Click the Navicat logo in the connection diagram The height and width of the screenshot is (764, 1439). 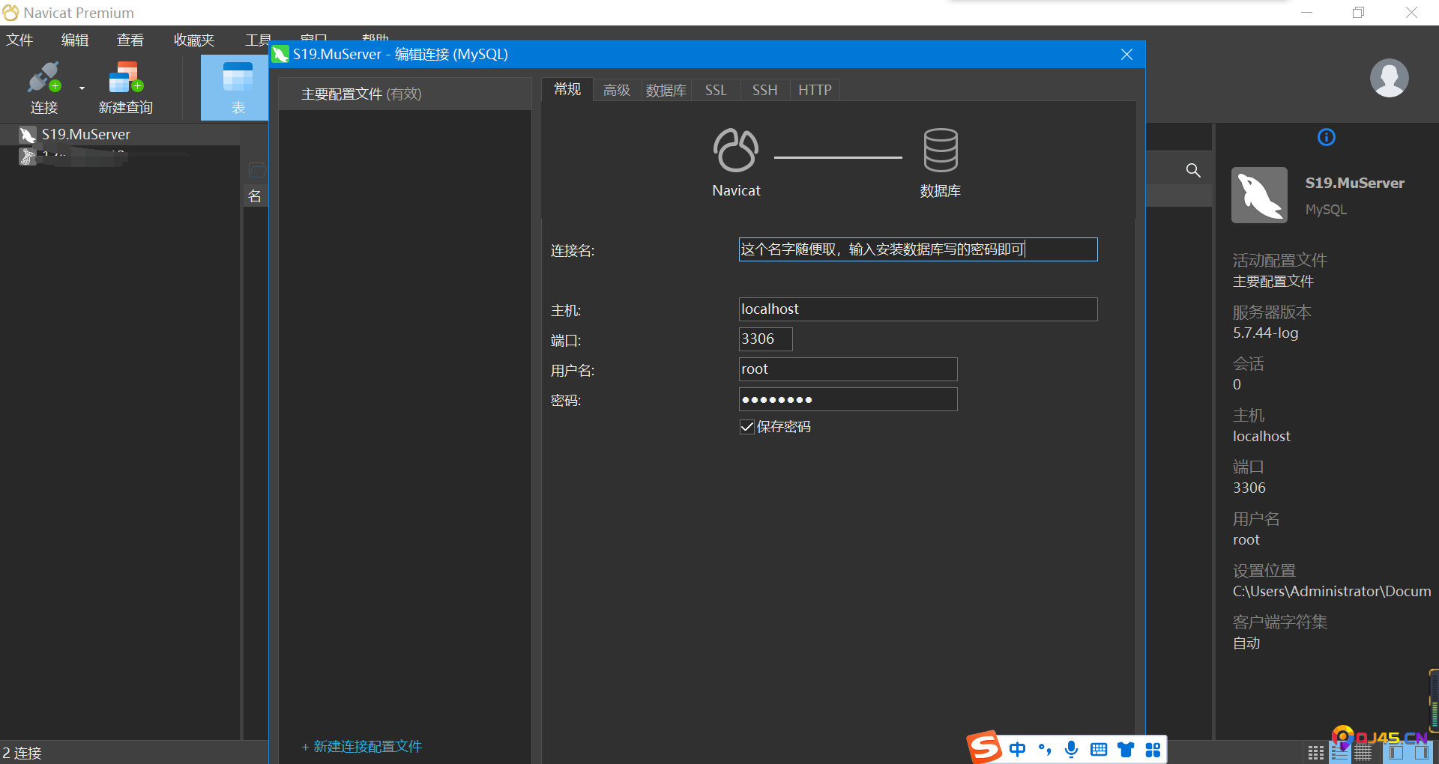click(x=736, y=150)
